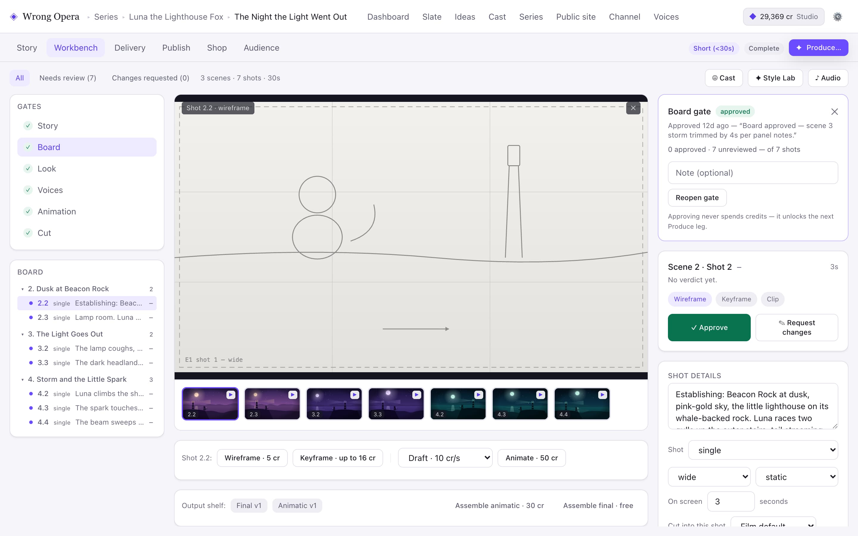Screen dimensions: 858x536
Task: Click the play icon on thumbnail 3.3
Action: (x=416, y=395)
